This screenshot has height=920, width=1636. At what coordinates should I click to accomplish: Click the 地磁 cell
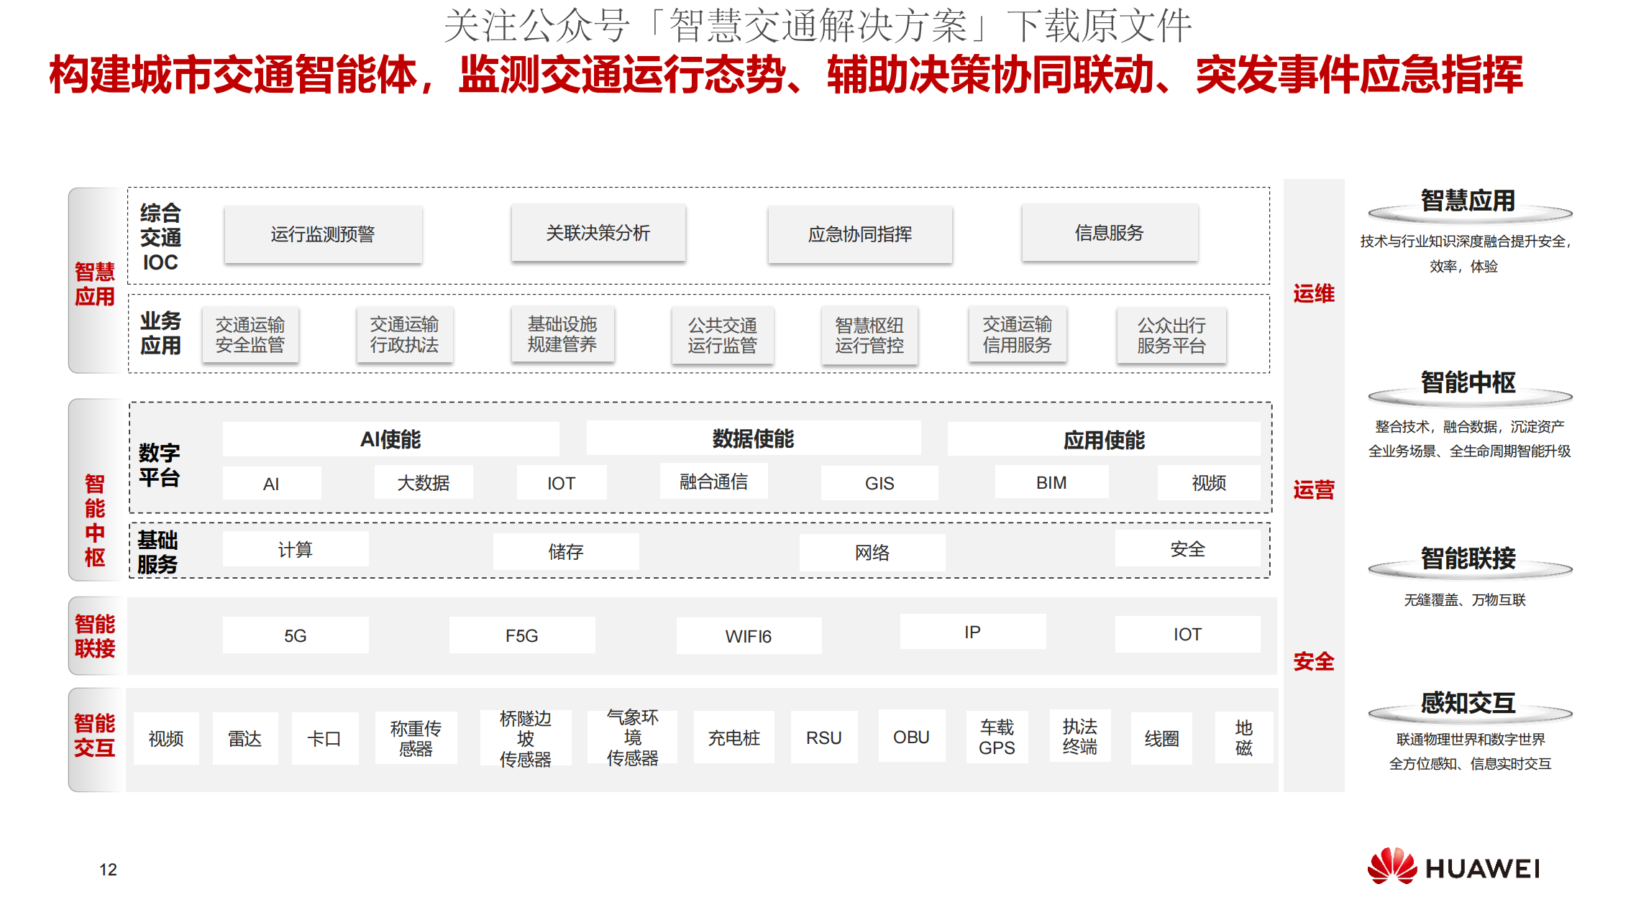coord(1244,737)
